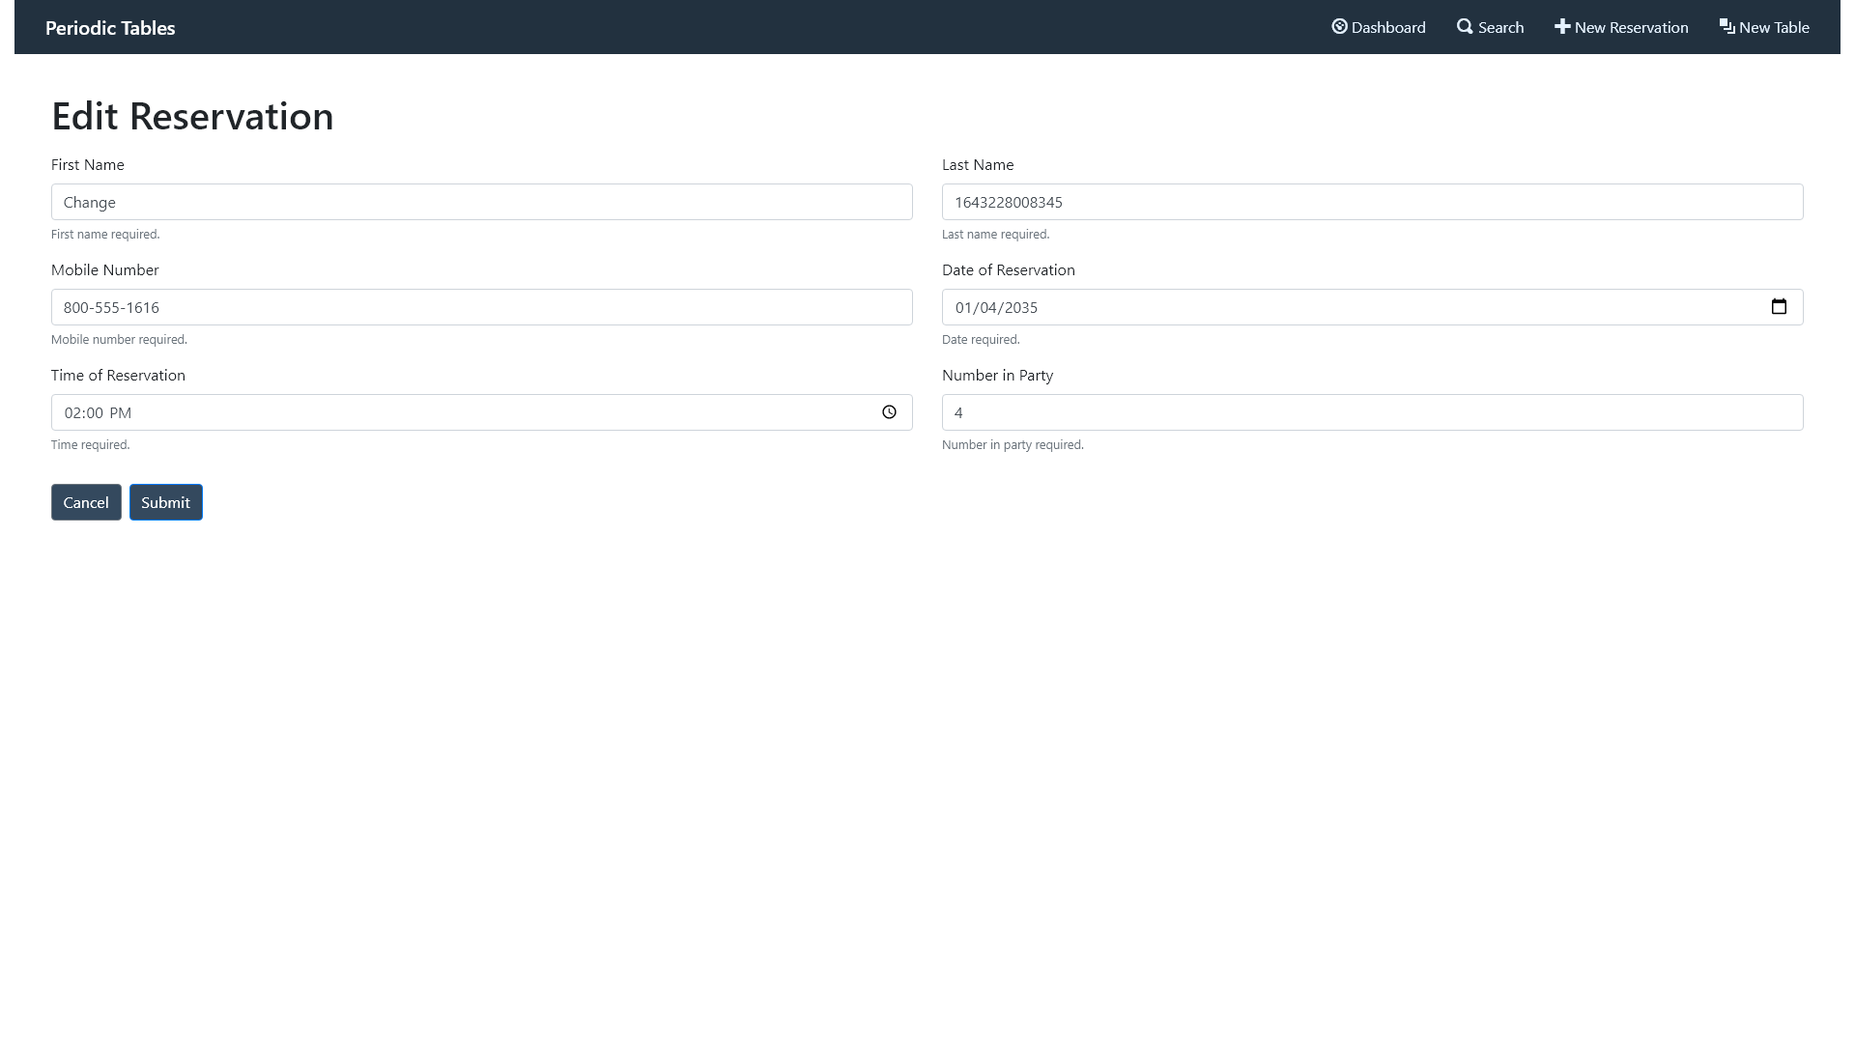Viewport: 1855px width, 1043px height.
Task: Click the 'Time required.' hint text
Action: click(x=90, y=445)
